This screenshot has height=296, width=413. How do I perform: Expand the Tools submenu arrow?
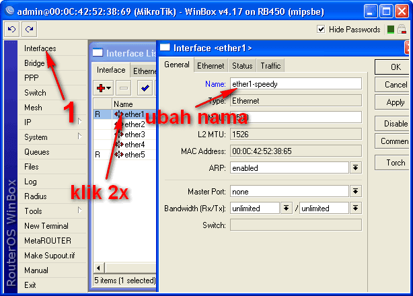pos(80,210)
